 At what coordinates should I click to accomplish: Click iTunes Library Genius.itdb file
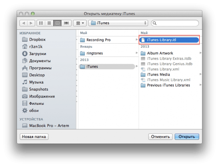point(169,64)
